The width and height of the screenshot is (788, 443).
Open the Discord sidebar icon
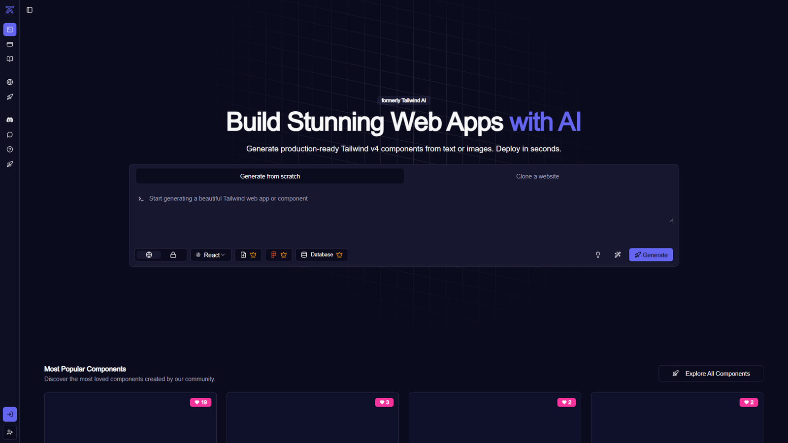point(10,120)
